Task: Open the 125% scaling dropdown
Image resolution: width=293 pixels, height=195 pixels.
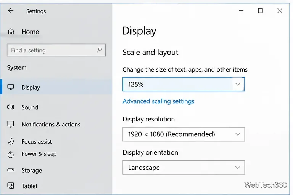Action: pos(184,84)
